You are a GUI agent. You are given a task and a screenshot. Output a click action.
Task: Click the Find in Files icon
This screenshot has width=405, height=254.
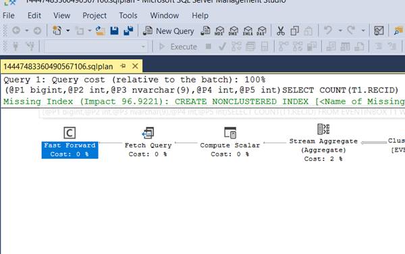pyautogui.click(x=399, y=31)
